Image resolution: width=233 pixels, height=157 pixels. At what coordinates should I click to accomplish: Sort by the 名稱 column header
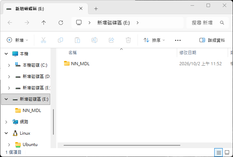[72, 53]
